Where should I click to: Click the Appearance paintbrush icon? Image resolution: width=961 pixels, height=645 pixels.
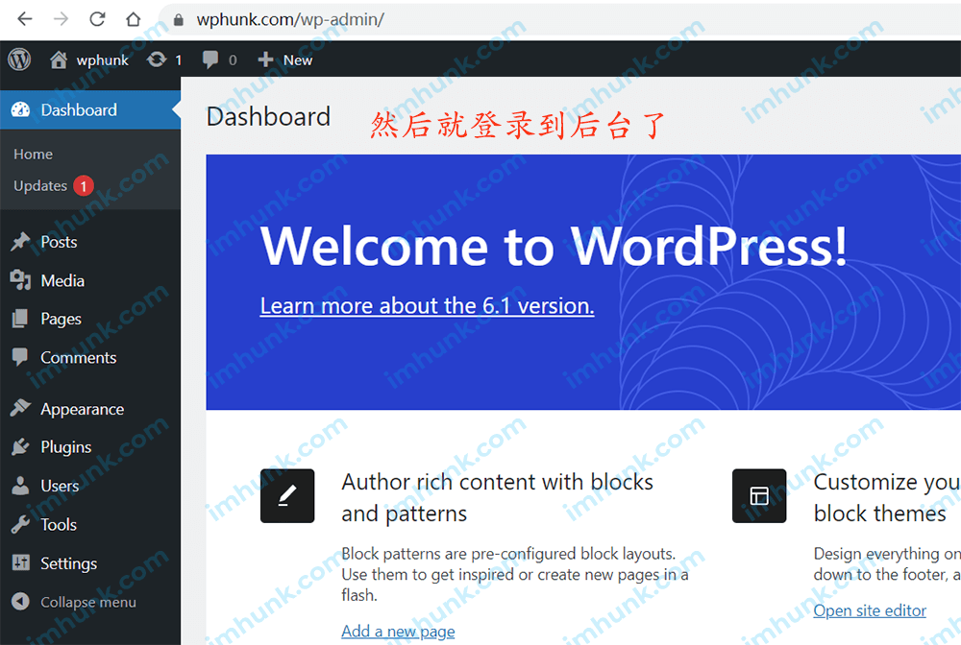pyautogui.click(x=20, y=408)
